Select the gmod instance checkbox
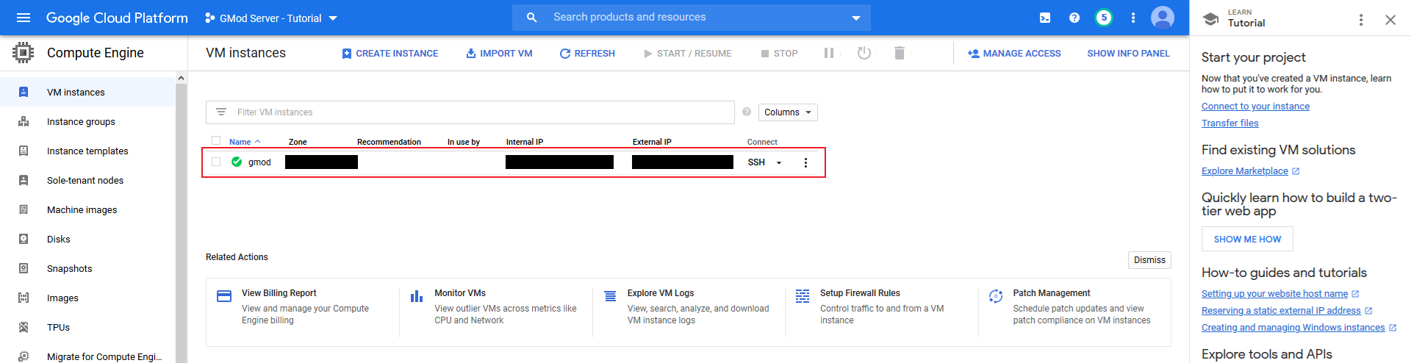 click(x=216, y=162)
